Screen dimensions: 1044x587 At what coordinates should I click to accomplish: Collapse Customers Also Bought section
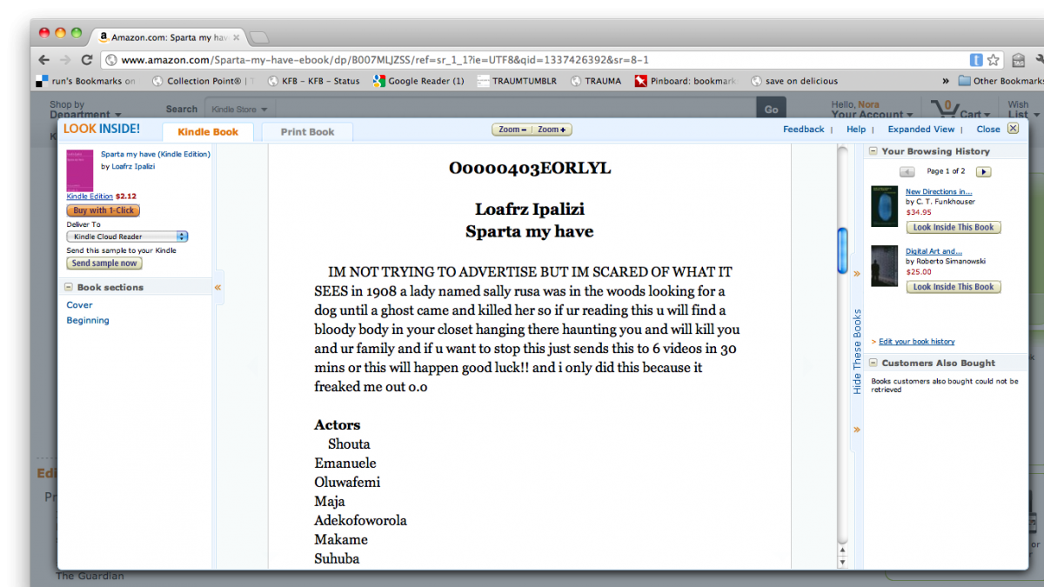[873, 364]
